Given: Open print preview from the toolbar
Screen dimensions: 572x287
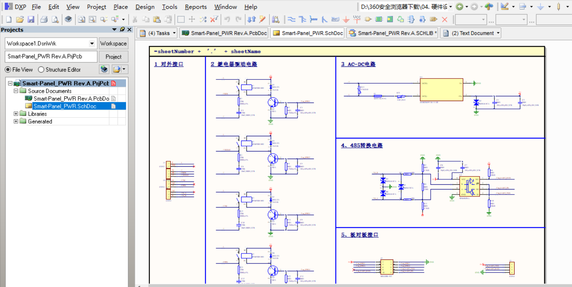Looking at the screenshot, I should pos(55,20).
